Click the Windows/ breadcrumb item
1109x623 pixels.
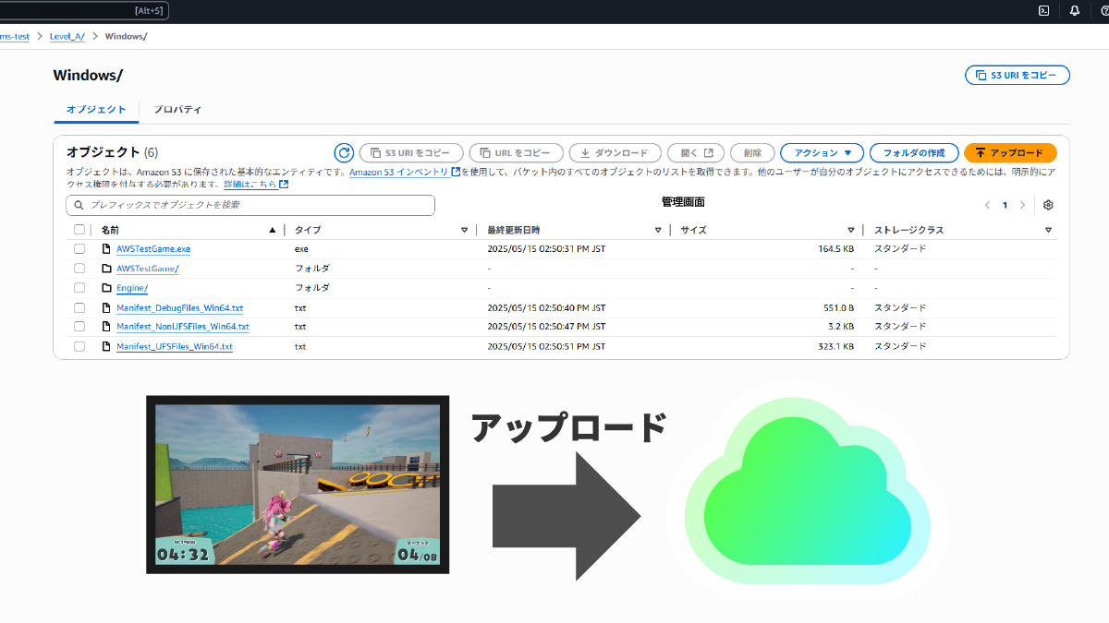126,36
